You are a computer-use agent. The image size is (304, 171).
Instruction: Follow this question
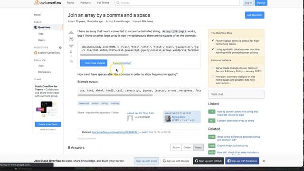(x=115, y=113)
